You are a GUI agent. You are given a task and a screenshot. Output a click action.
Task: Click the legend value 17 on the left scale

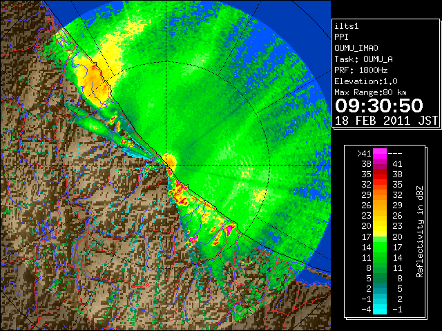(x=367, y=237)
